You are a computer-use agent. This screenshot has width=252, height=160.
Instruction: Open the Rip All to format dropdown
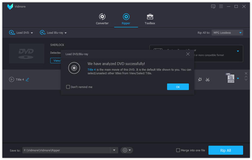(x=240, y=33)
